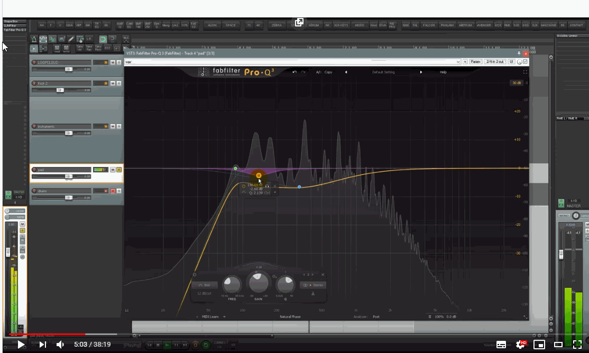Mute the instruments track
Viewport: 589px width, 353px height.
tap(113, 126)
